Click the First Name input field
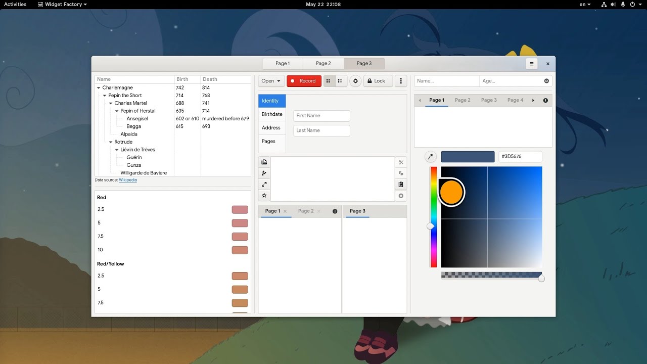This screenshot has height=364, width=647. pyautogui.click(x=321, y=116)
